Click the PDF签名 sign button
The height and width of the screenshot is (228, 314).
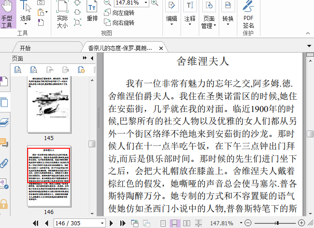click(248, 15)
